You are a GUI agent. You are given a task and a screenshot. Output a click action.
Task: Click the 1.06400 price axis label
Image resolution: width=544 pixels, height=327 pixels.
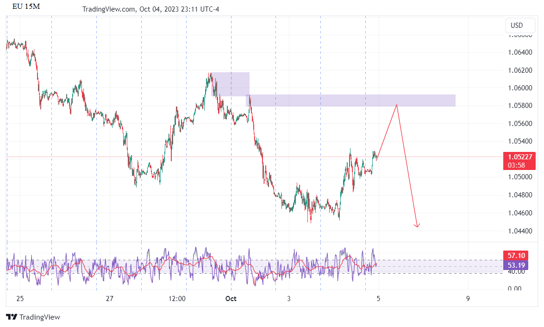pos(519,52)
